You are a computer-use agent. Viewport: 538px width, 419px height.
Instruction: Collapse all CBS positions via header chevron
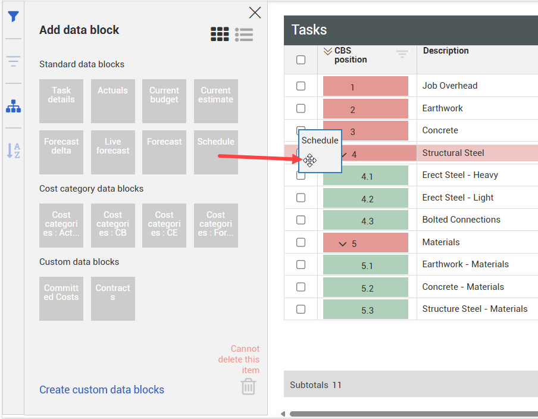coord(327,51)
